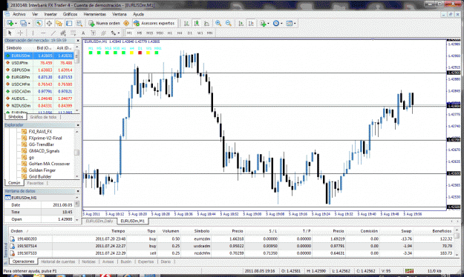The height and width of the screenshot is (277, 464).
Task: Click the Indicators list icon
Action: pos(263,23)
